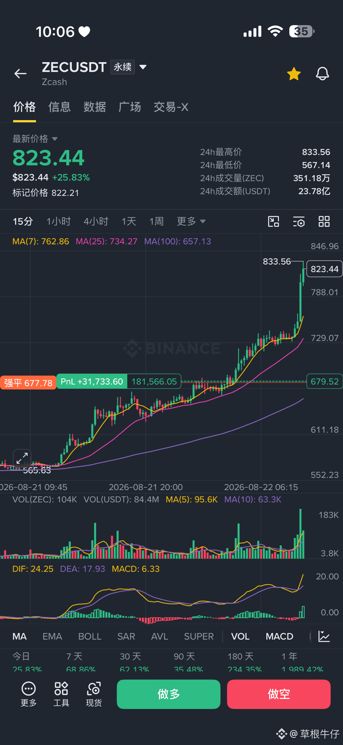The width and height of the screenshot is (343, 745).
Task: Tap the MA(7): 762.86 legend
Action: 41,241
